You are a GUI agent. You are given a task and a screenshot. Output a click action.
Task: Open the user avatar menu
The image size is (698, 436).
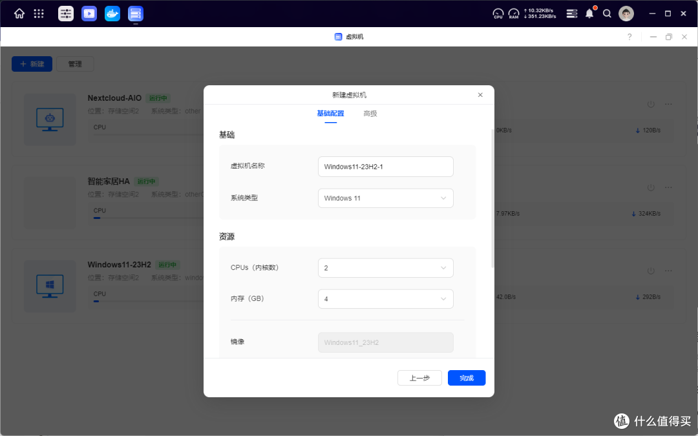[626, 14]
